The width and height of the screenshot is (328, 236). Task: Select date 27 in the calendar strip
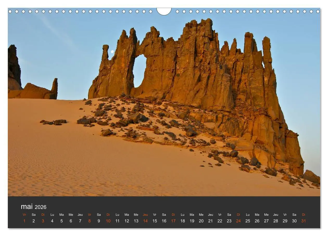pos(266,221)
